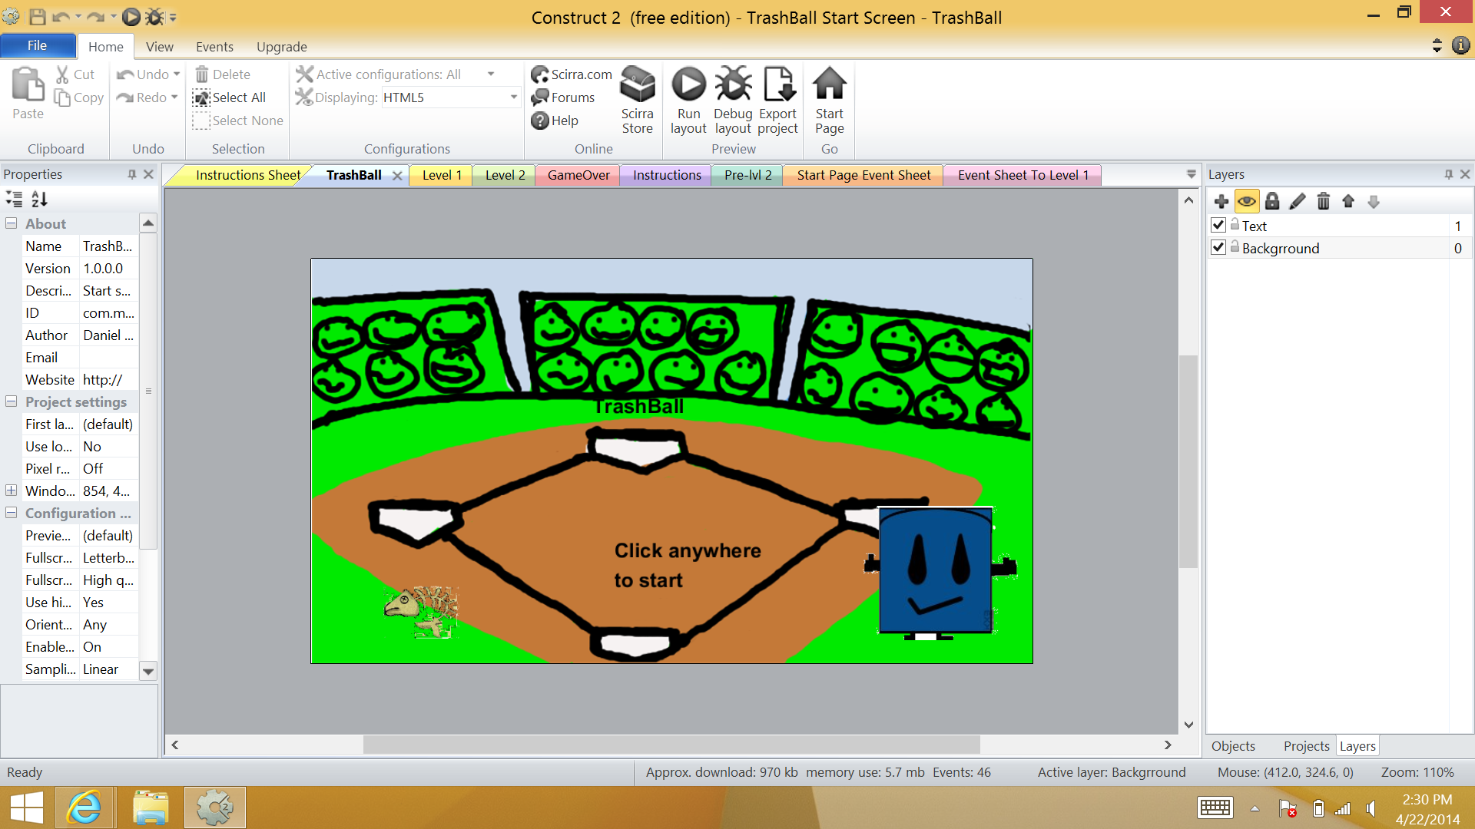Add a new layer with plus icon
This screenshot has height=829, width=1475.
(x=1221, y=202)
